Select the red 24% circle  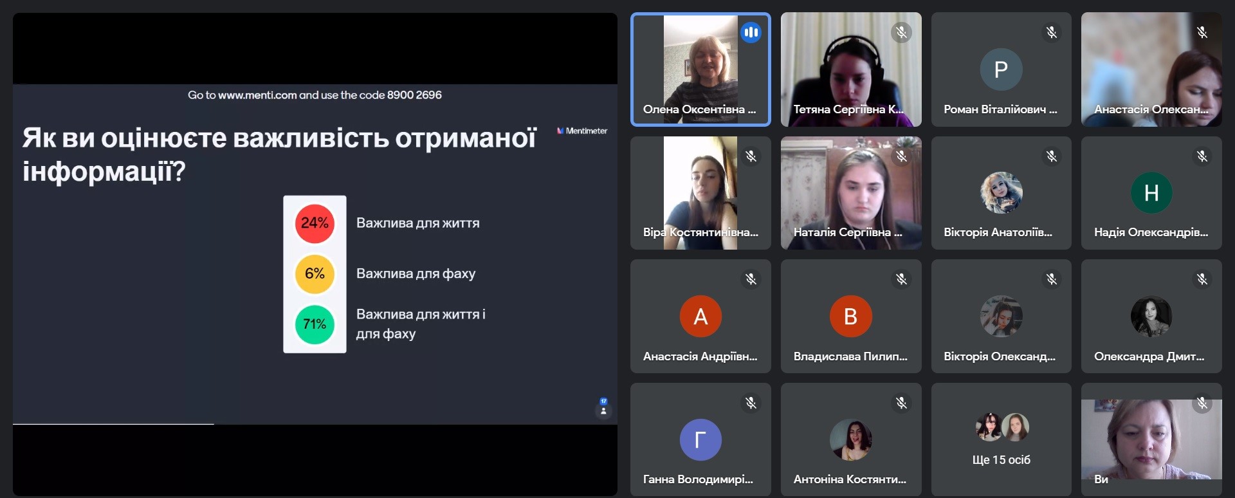[x=315, y=223]
